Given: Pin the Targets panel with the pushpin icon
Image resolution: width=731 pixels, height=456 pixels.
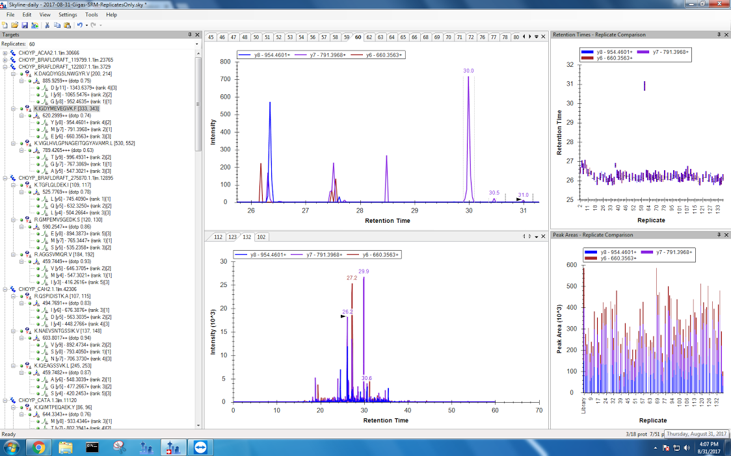Looking at the screenshot, I should coord(189,34).
